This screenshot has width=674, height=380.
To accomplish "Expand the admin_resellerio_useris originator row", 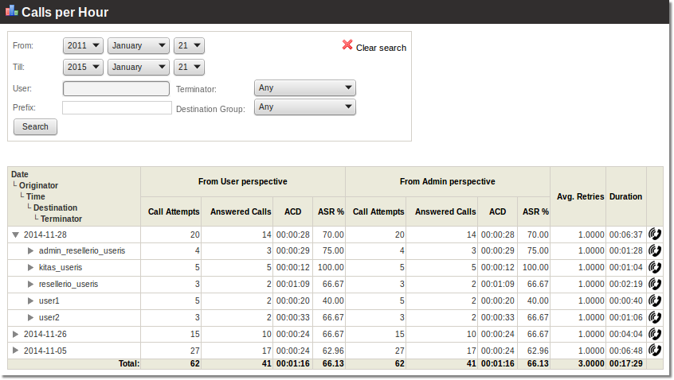I will [x=31, y=251].
